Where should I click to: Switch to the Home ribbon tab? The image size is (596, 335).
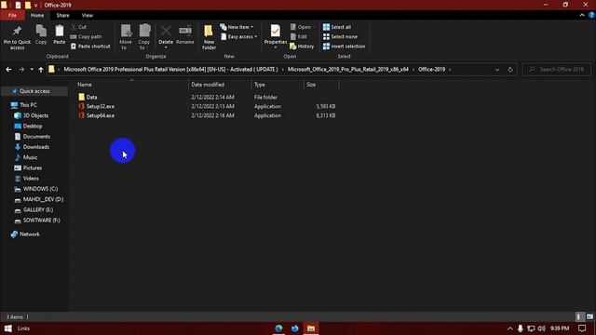point(37,15)
